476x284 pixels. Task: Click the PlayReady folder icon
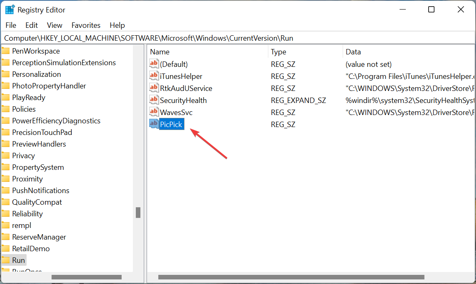[x=5, y=98]
